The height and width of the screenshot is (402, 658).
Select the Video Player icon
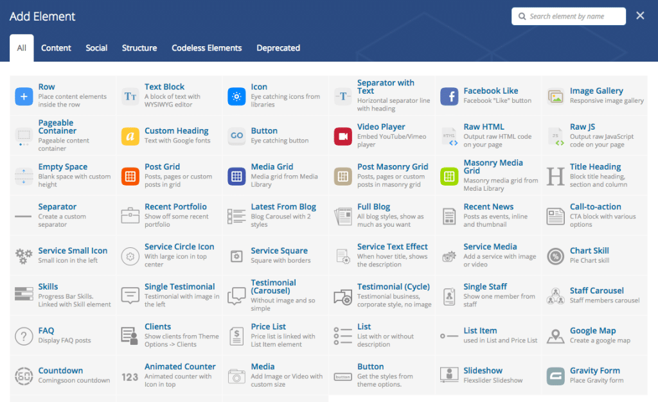click(x=342, y=135)
